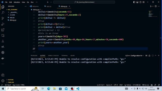Select the Output panel tab

tap(43, 56)
